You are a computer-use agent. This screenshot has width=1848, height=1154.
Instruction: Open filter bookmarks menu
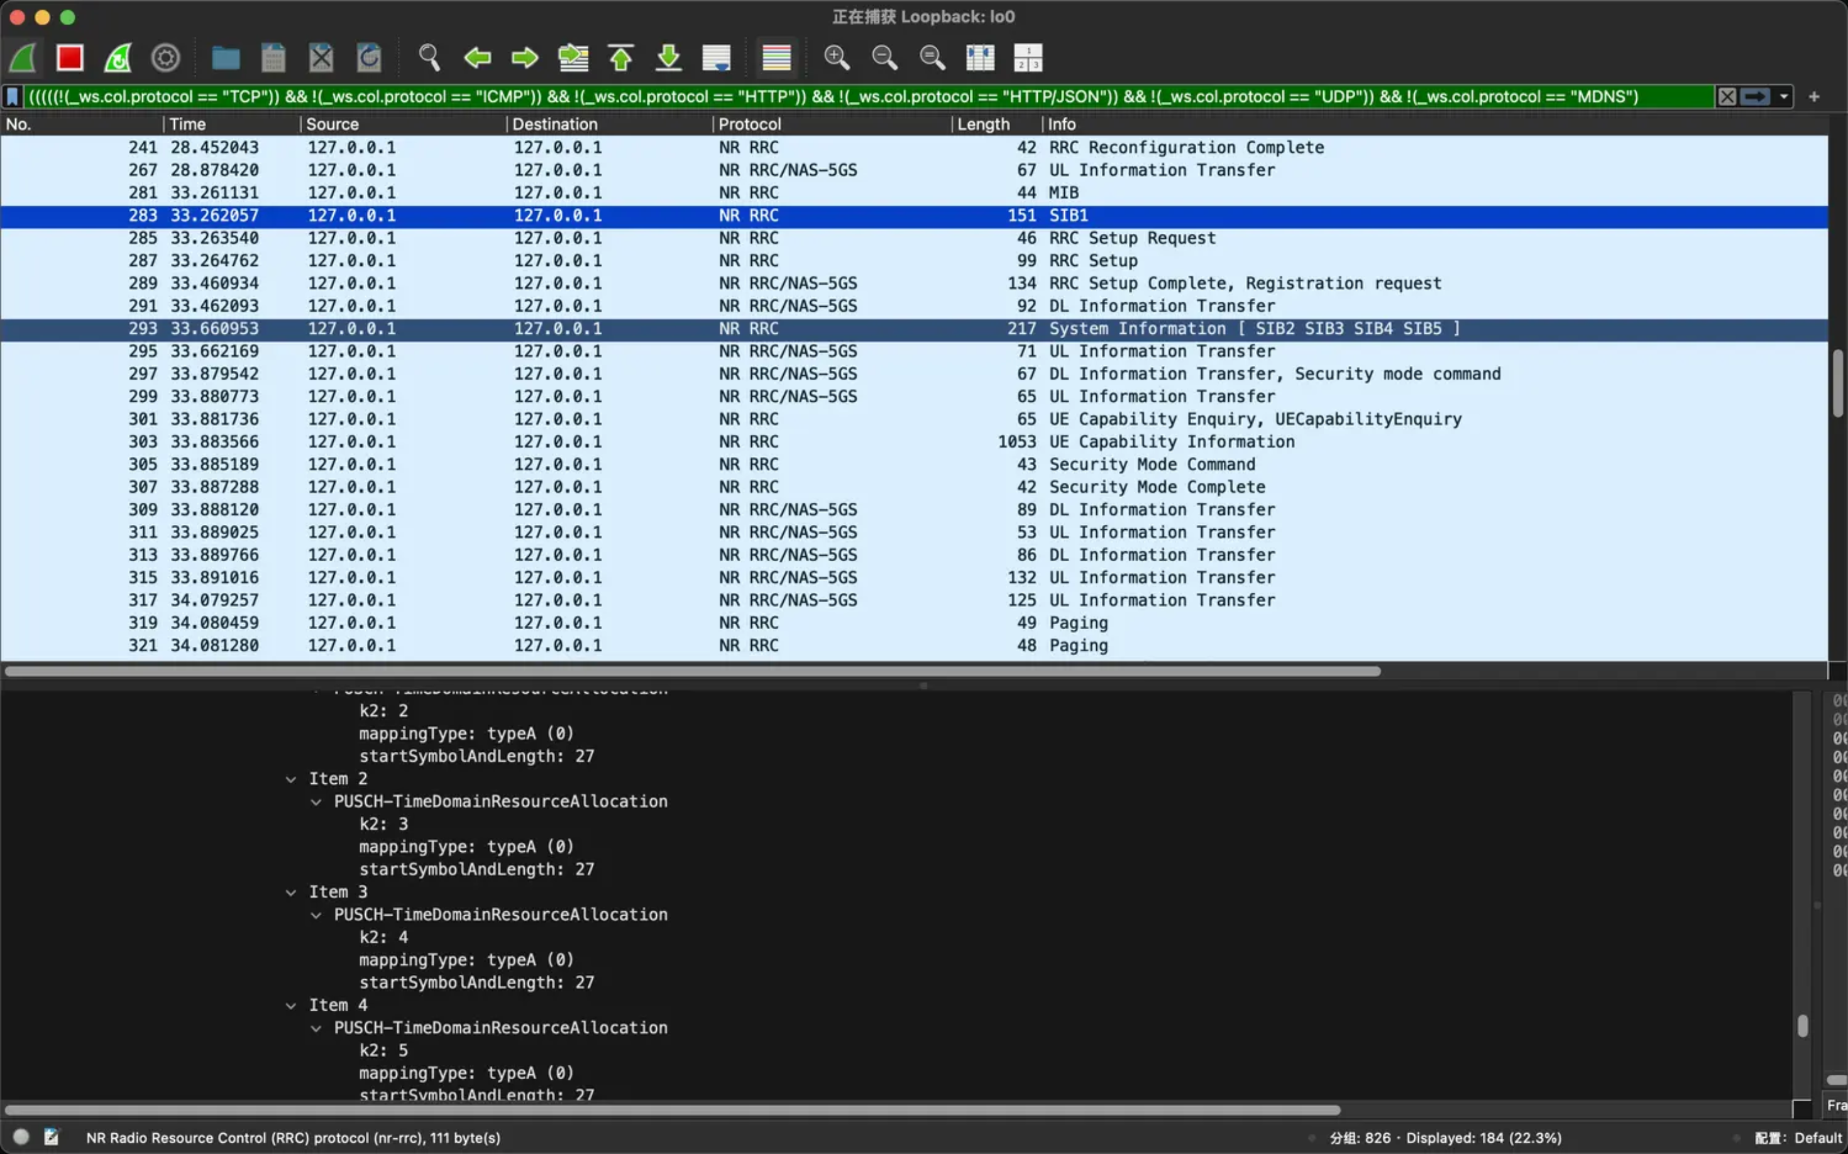[12, 97]
